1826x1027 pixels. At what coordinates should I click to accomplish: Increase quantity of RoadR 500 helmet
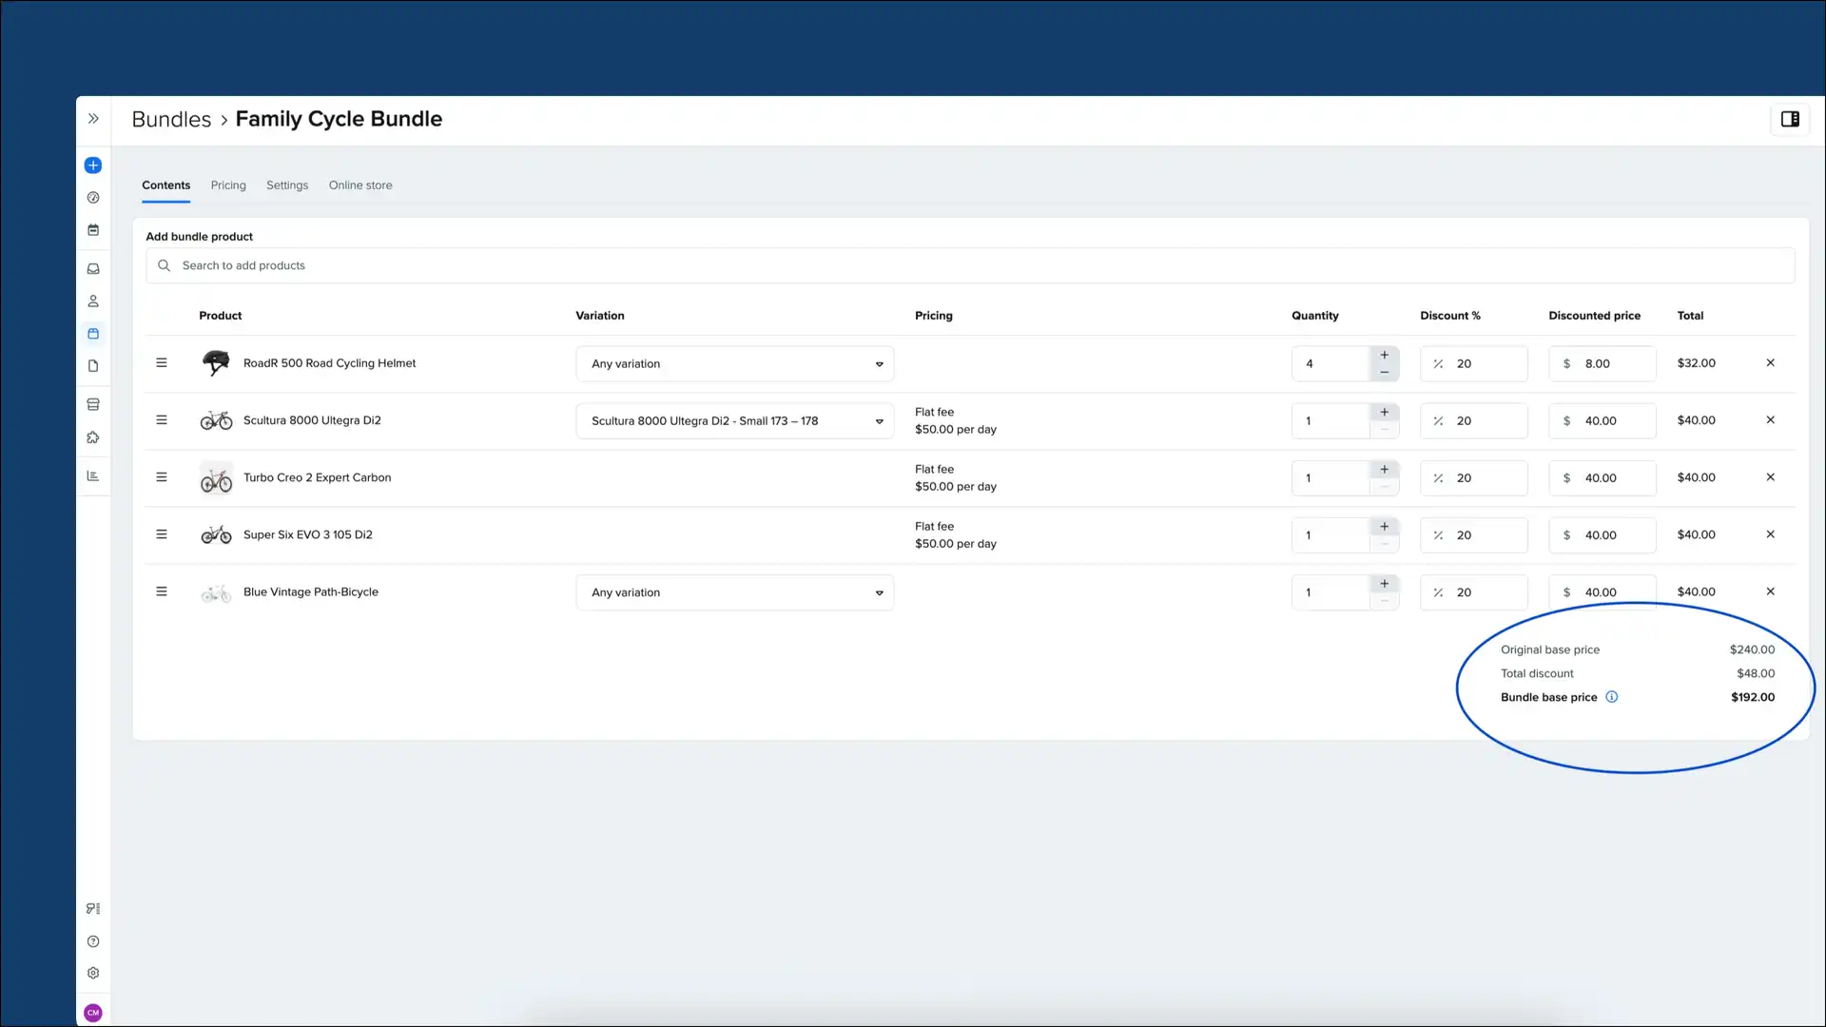1385,355
